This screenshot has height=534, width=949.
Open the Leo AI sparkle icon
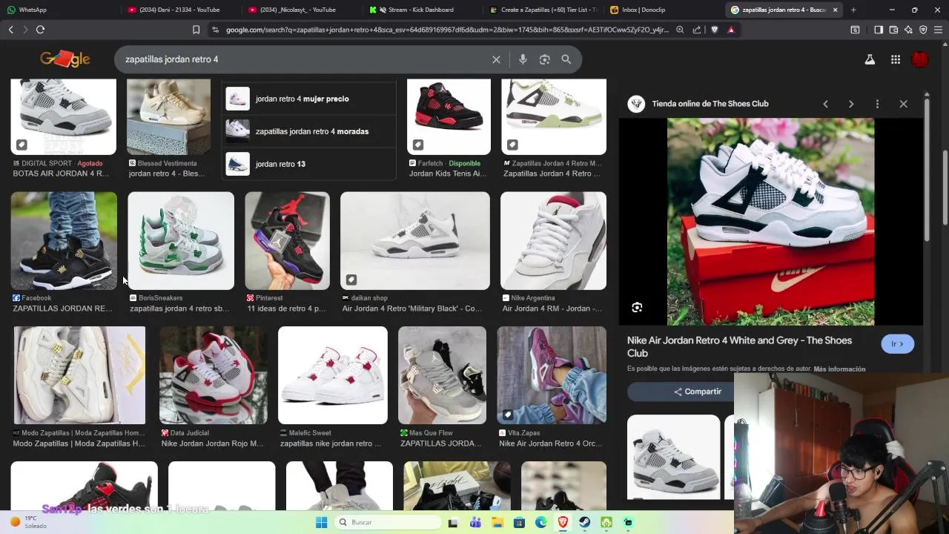tap(908, 30)
